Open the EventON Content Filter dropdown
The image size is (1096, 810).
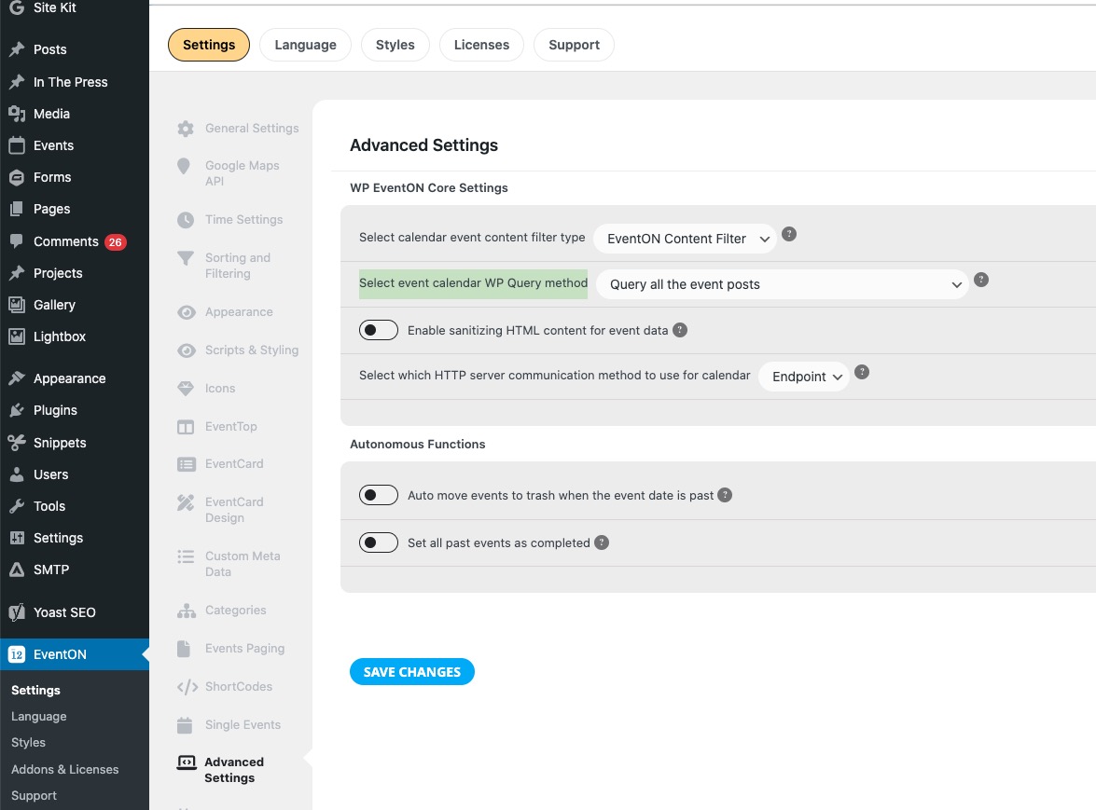point(685,239)
